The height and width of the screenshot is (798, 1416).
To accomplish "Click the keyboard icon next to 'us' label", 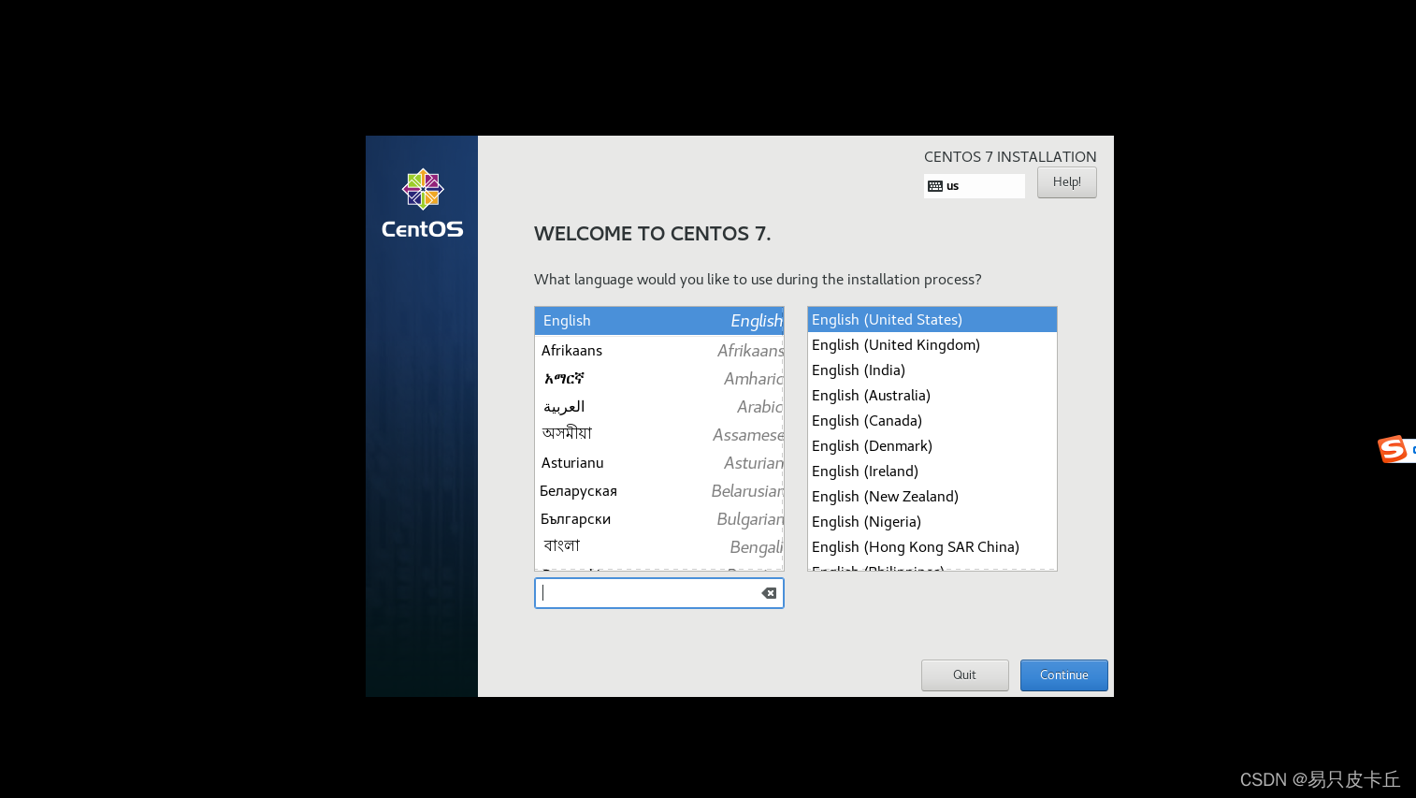I will pos(936,185).
